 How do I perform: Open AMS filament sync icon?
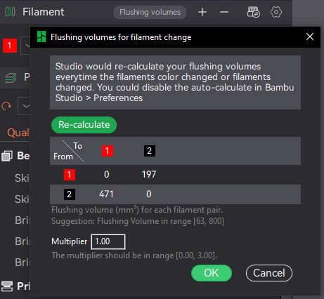click(253, 12)
